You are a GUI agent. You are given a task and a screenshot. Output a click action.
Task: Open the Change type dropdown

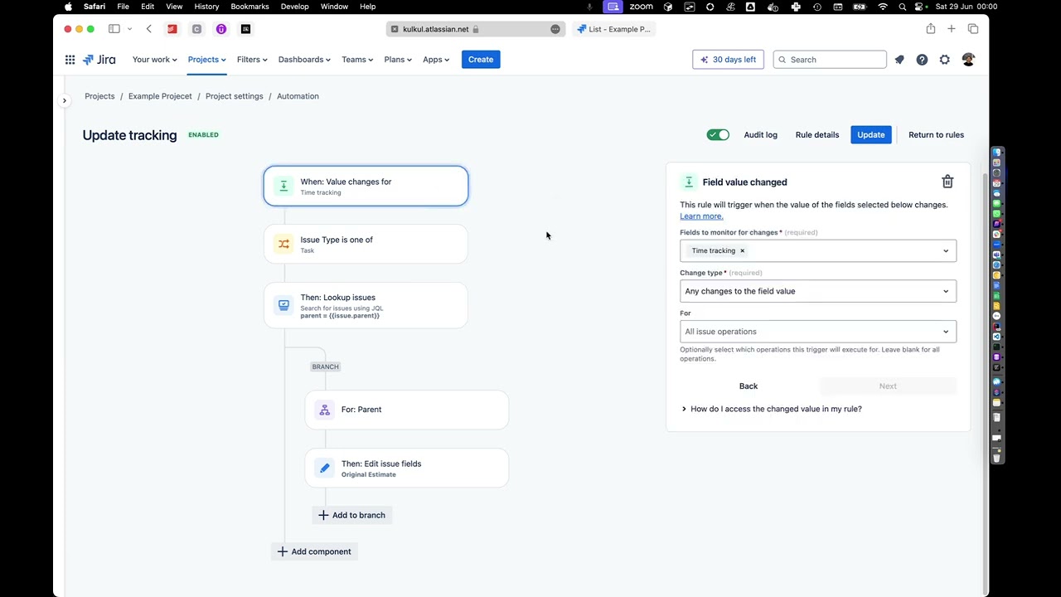[818, 291]
